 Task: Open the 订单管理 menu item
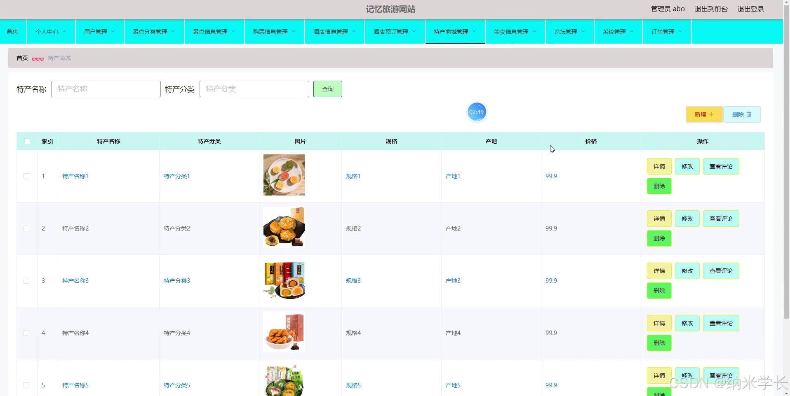click(x=667, y=31)
